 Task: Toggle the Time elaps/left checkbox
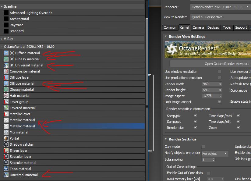pos(239,122)
